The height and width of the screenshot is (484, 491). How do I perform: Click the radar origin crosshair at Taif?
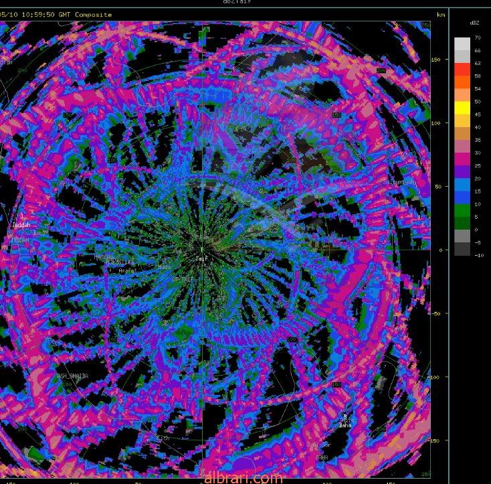coord(202,249)
